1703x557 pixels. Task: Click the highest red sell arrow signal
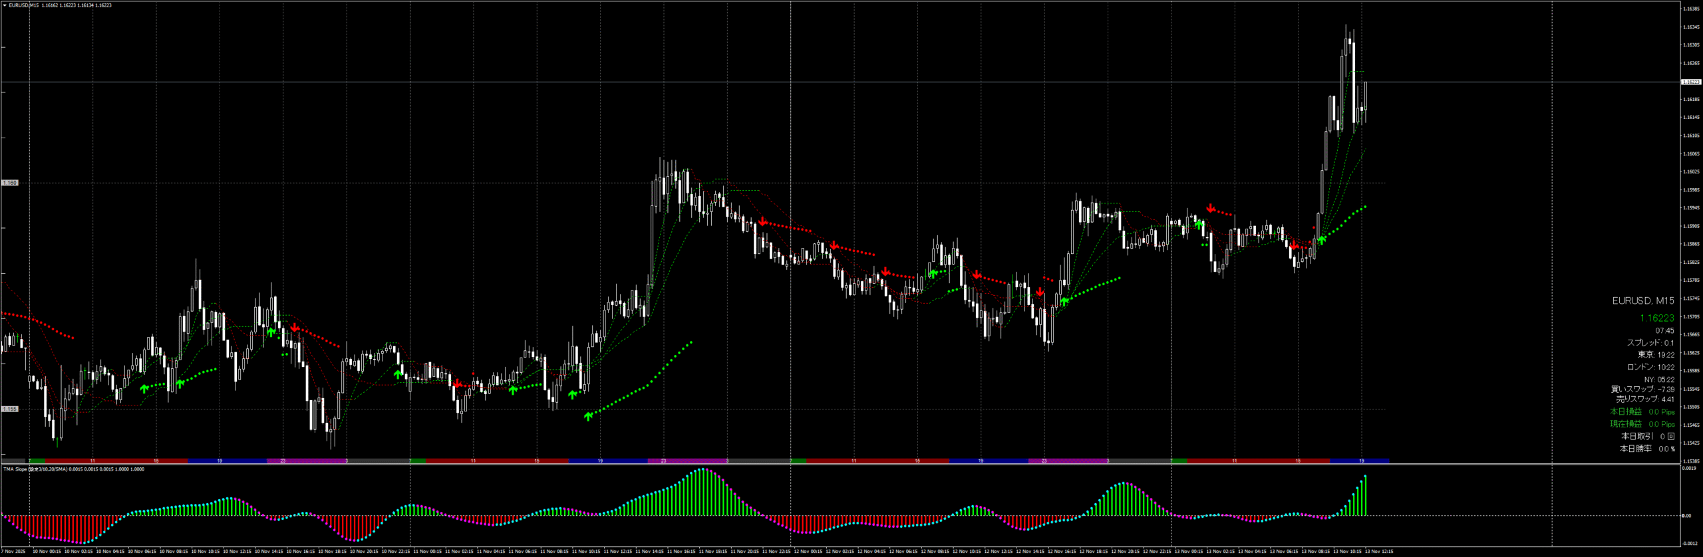coord(1210,208)
